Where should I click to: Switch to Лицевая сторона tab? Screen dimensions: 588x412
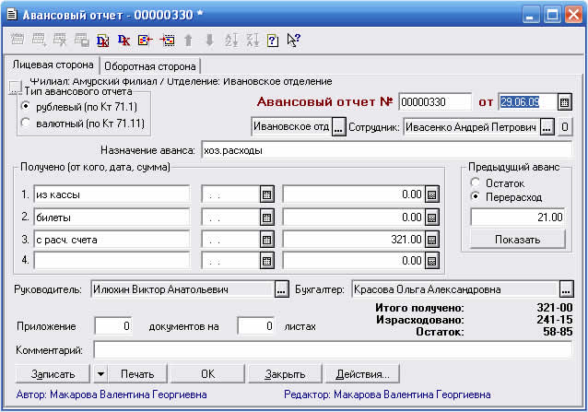[51, 65]
